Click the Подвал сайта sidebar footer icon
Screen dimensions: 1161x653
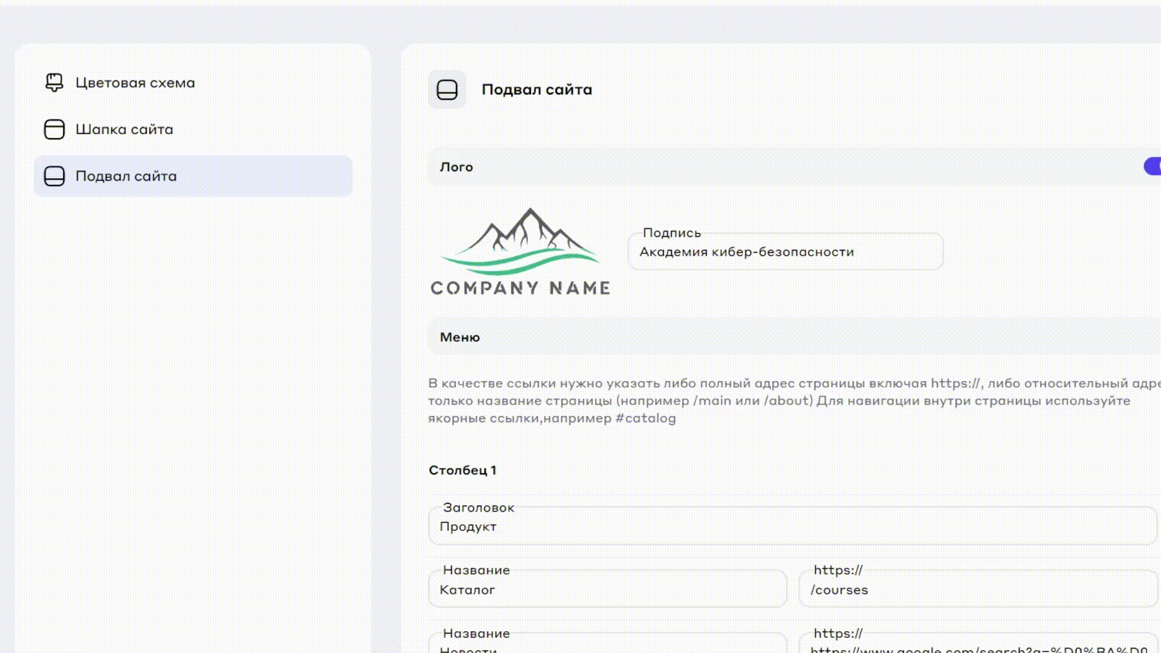(x=54, y=176)
